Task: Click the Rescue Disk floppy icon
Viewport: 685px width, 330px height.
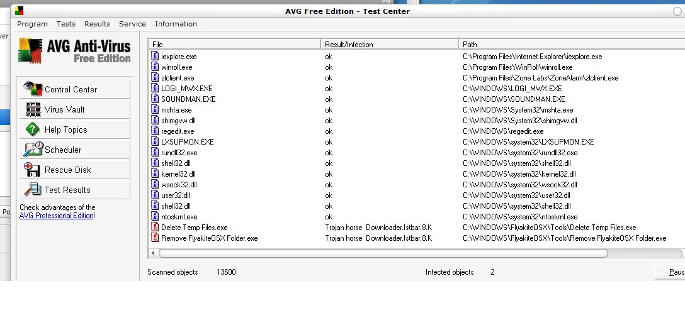Action: (32, 169)
